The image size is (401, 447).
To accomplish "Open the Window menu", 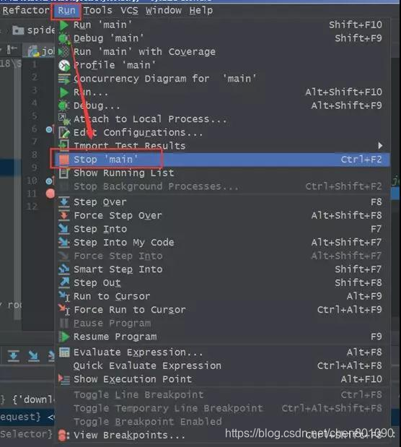I will point(164,11).
